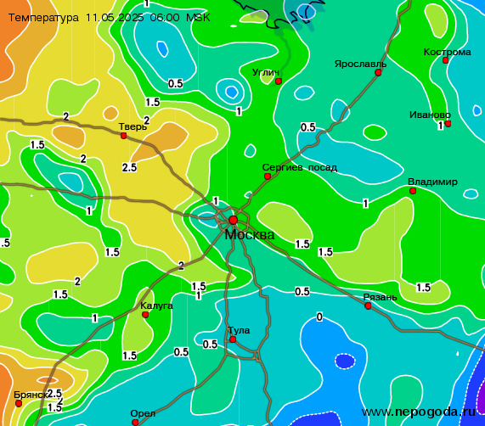Select the Иваново city marker
Viewport: 485px width, 426px height.
448,124
